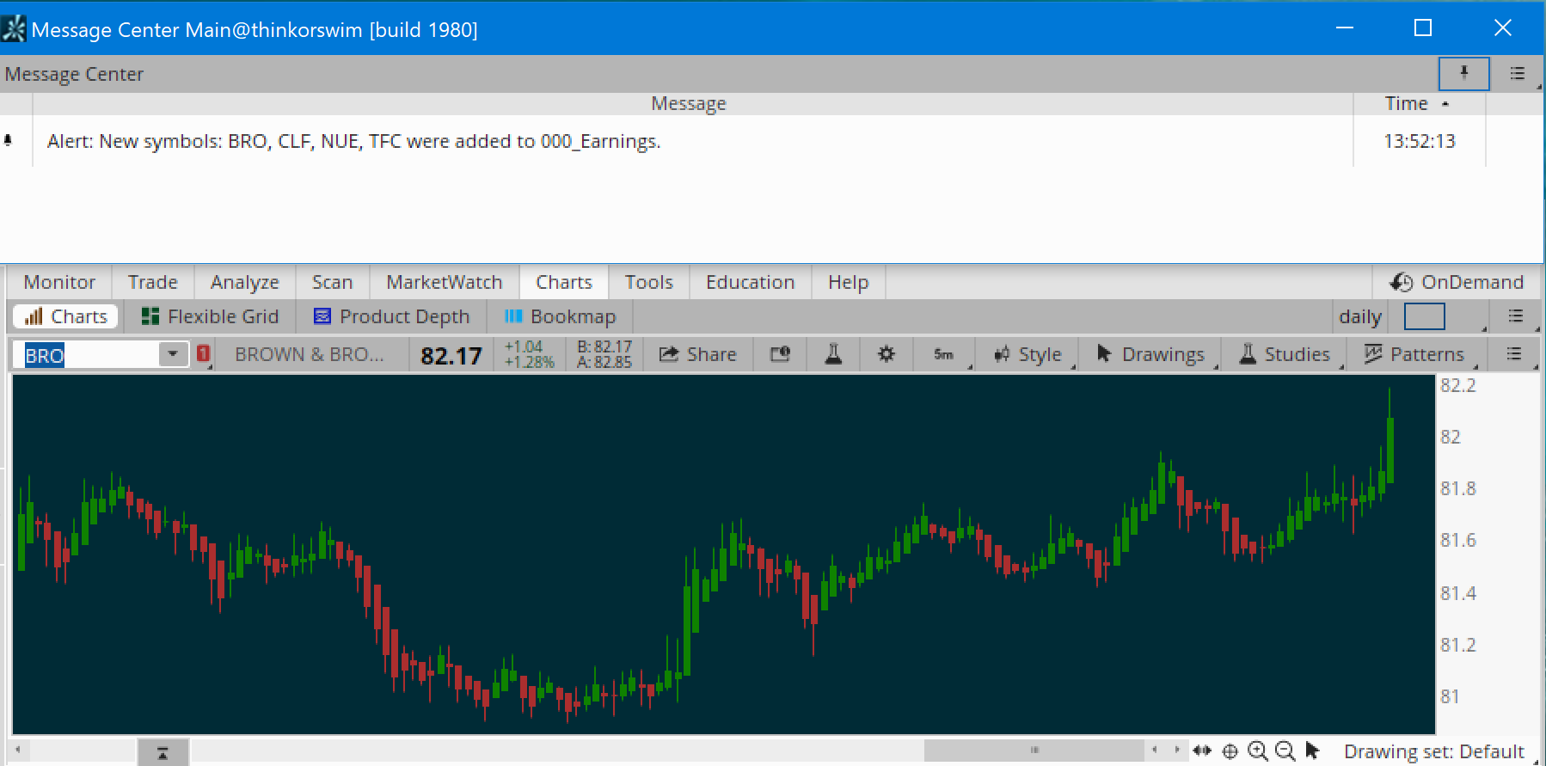Open the chart grid layout selector box
The image size is (1546, 766).
click(x=1424, y=316)
